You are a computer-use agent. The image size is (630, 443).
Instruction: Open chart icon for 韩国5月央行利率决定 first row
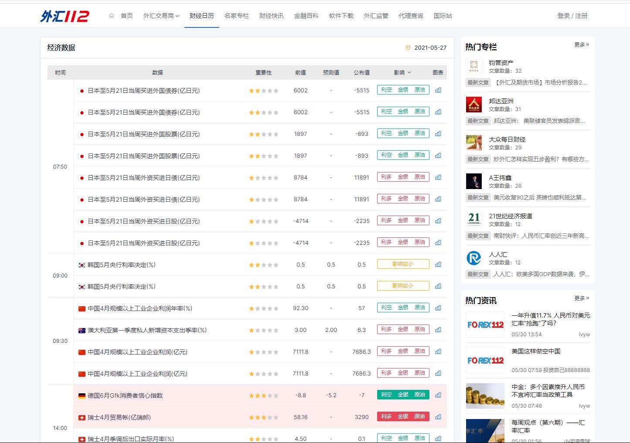tap(438, 264)
